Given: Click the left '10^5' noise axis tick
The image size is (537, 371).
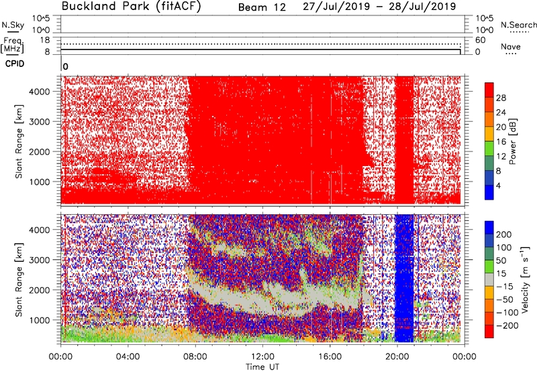Looking at the screenshot, I should [41, 18].
